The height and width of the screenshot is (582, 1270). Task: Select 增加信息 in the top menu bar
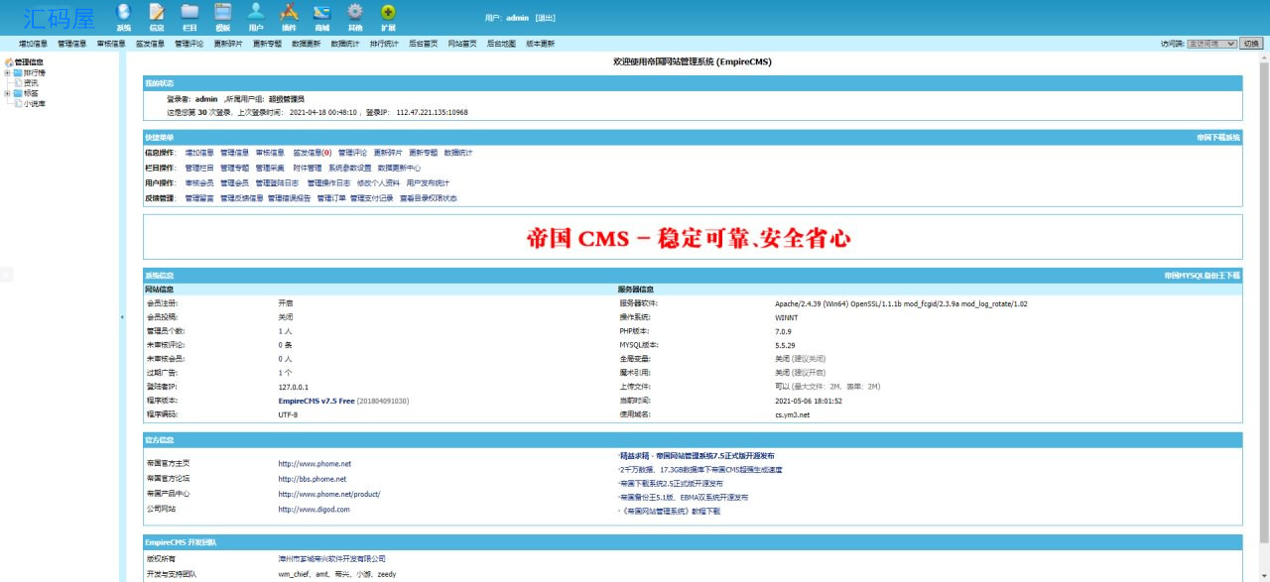pyautogui.click(x=33, y=44)
